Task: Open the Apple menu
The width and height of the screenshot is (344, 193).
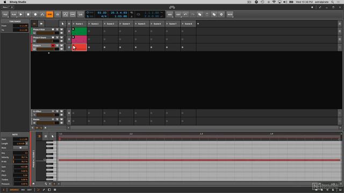Action: coord(5,2)
